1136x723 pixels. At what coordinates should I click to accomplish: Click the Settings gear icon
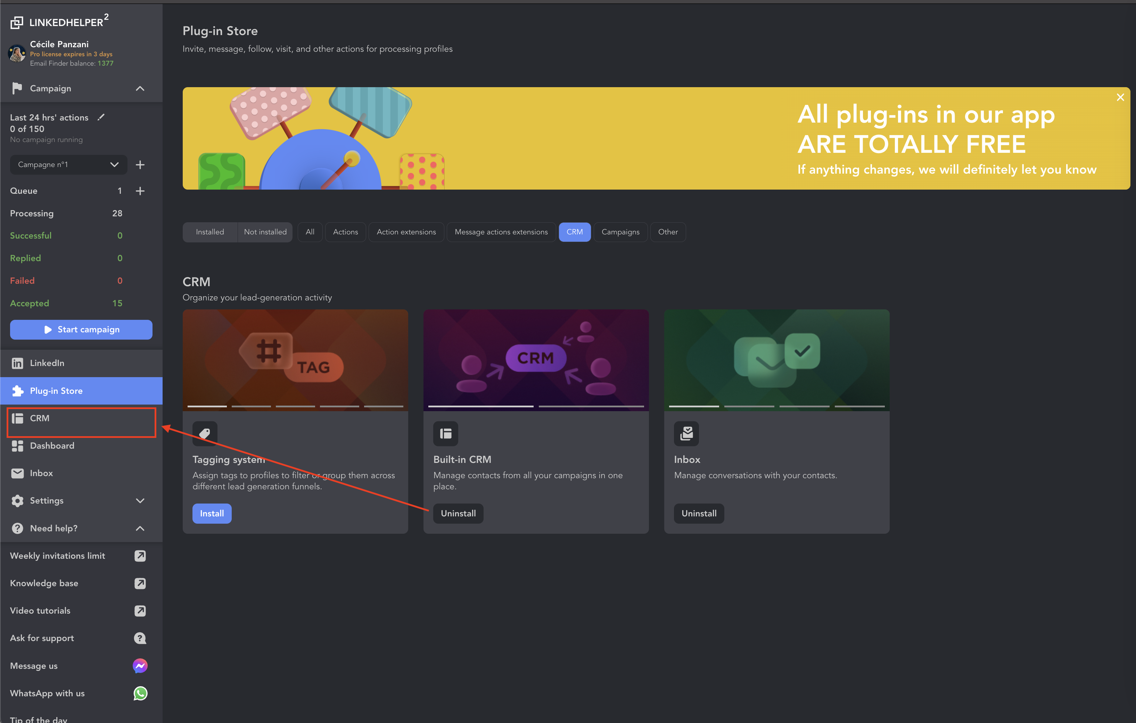coord(17,500)
